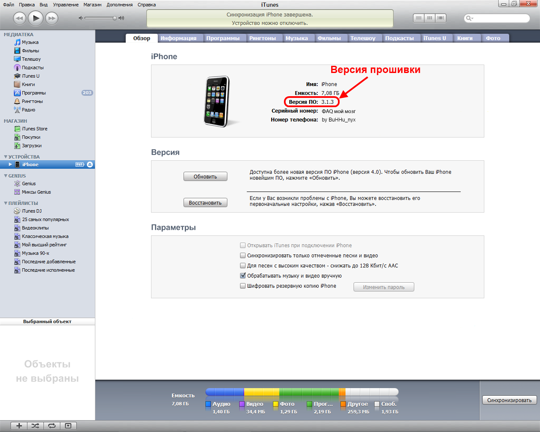Select the Музыка 90-х playlist
Screen dimensions: 540x432
click(35, 253)
